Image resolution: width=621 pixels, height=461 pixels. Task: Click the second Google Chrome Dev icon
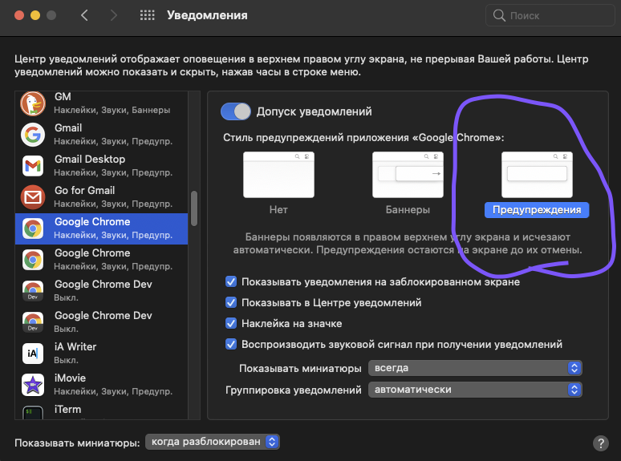[x=33, y=322]
